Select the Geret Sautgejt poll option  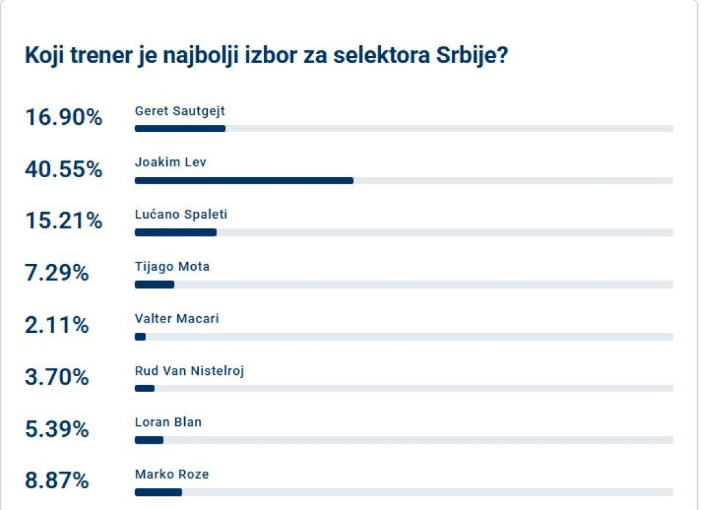click(180, 111)
